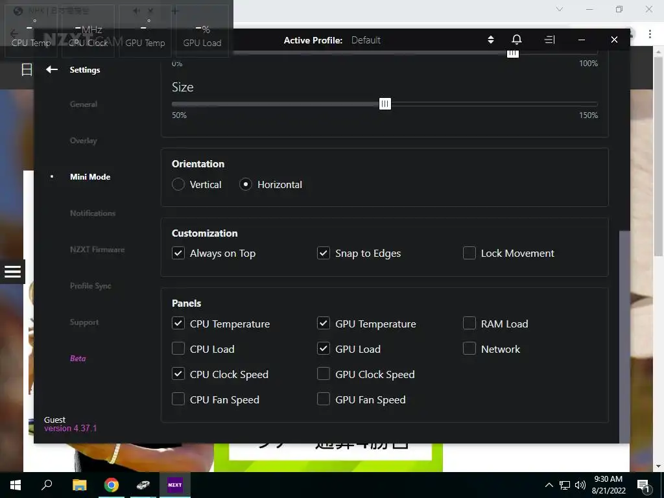The width and height of the screenshot is (664, 498).
Task: Click the GPU Temp mini mode tile
Action: (x=145, y=31)
